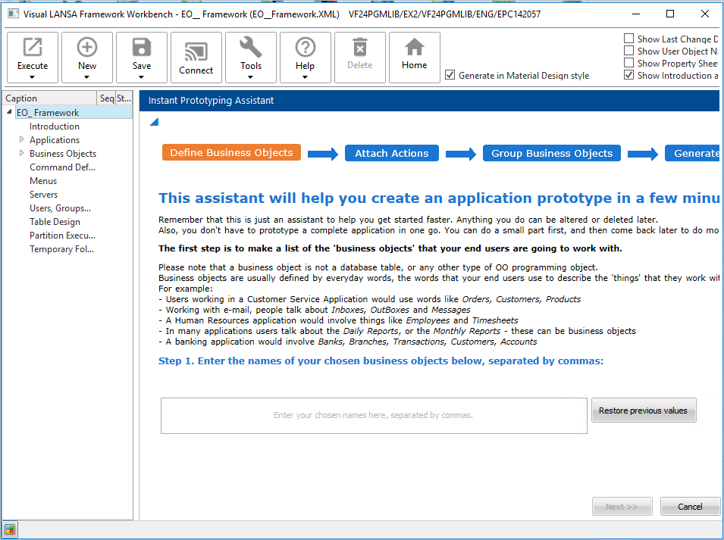Select Temporary Fol... tree item
This screenshot has height=540, width=724.
(61, 249)
